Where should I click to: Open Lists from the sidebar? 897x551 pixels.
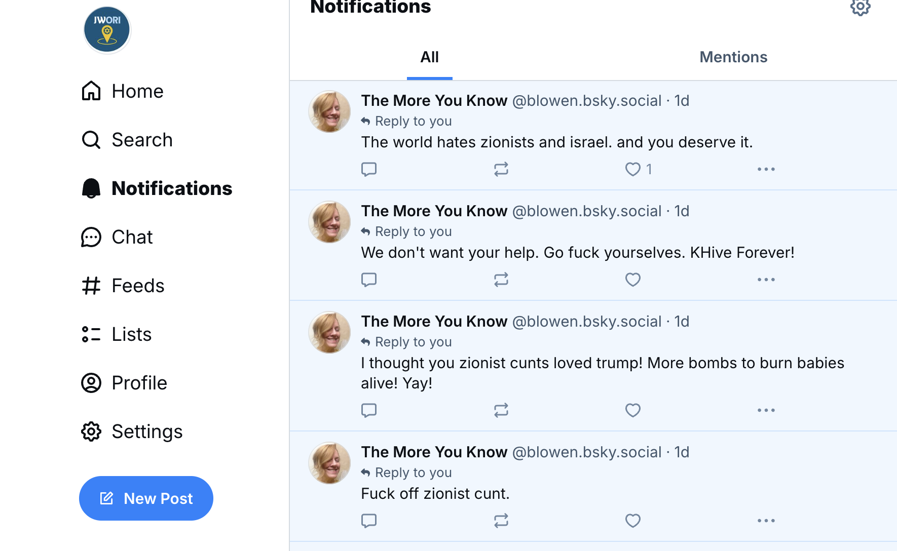(x=117, y=334)
